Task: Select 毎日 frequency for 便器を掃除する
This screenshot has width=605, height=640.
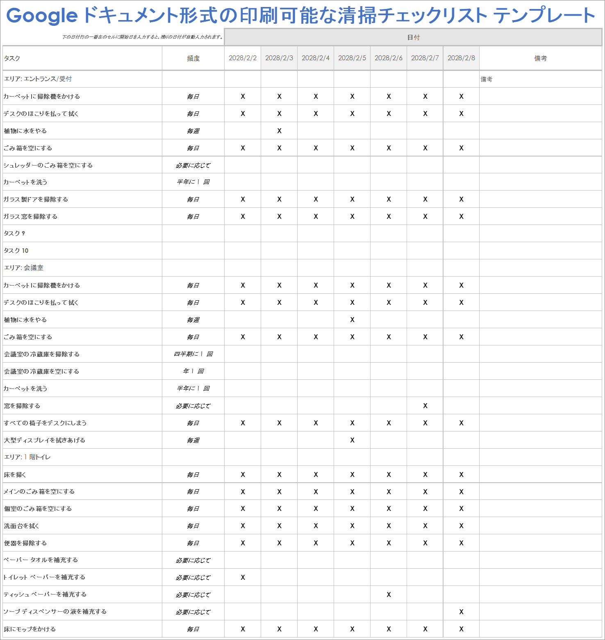Action: [x=193, y=543]
